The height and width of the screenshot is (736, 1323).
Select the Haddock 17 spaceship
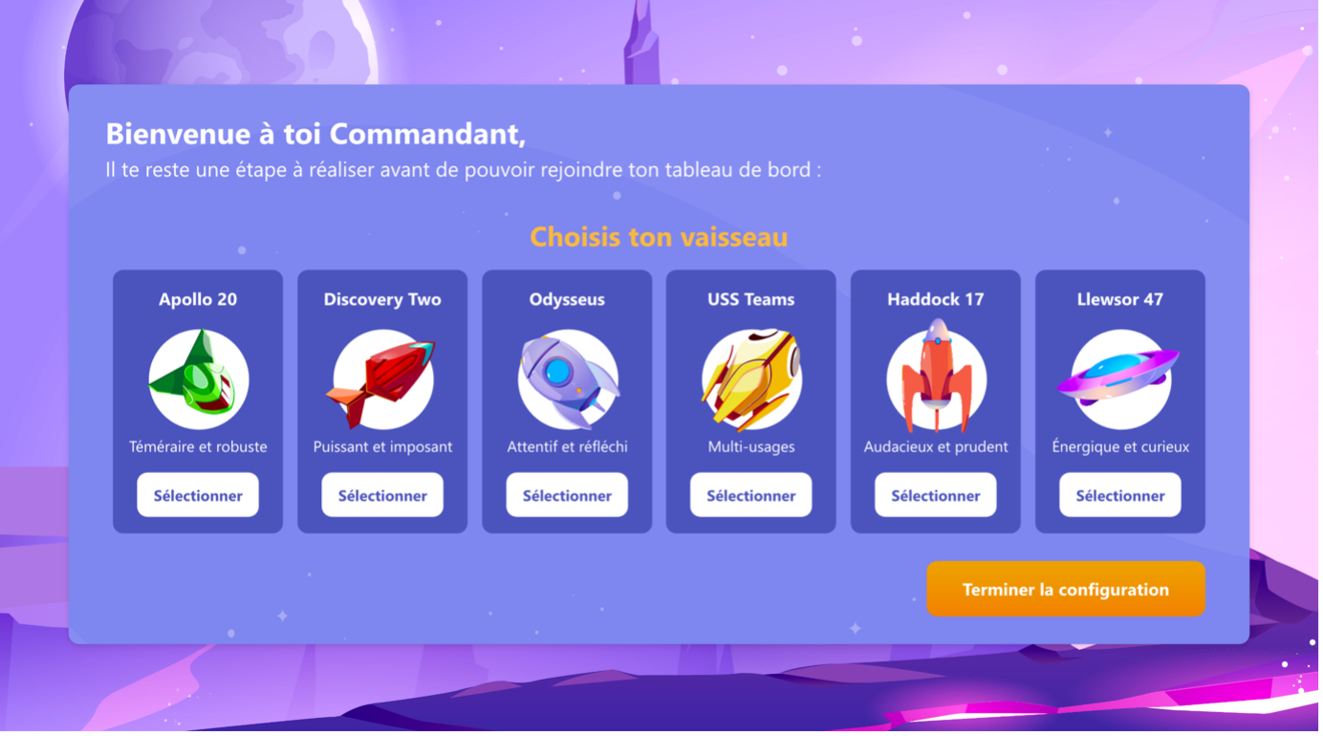click(x=936, y=495)
